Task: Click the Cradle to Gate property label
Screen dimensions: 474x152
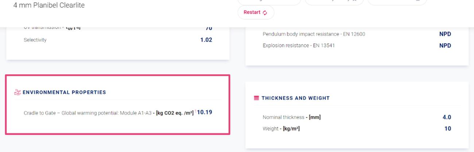Action: click(88, 113)
